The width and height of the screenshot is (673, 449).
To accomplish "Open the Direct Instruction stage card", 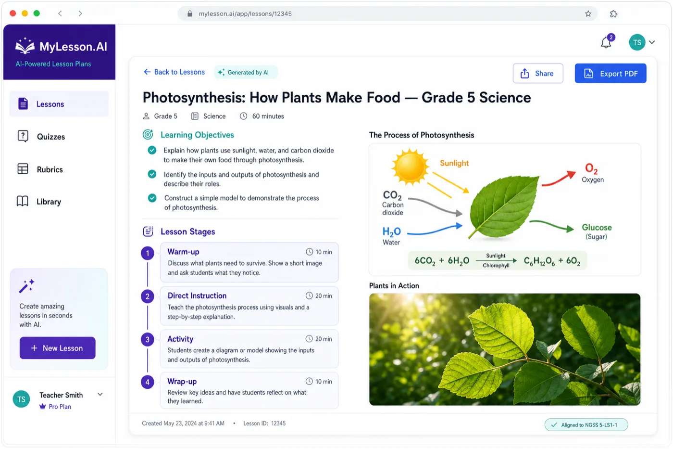I will (249, 306).
